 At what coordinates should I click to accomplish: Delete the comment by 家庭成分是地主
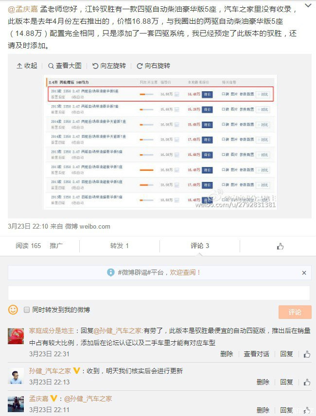click(227, 354)
